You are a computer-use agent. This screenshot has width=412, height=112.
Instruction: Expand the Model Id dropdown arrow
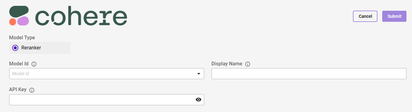click(x=199, y=74)
